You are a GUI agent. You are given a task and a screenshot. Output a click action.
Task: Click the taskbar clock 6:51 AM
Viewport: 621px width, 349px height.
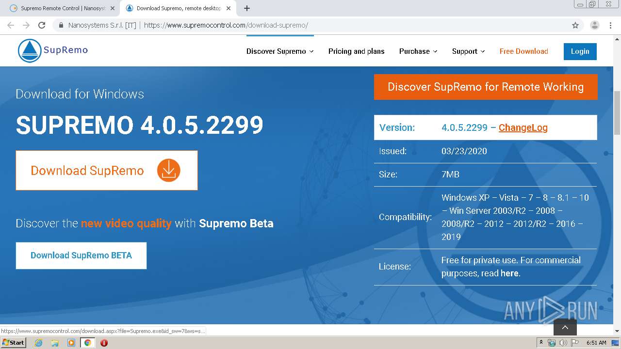click(x=596, y=343)
